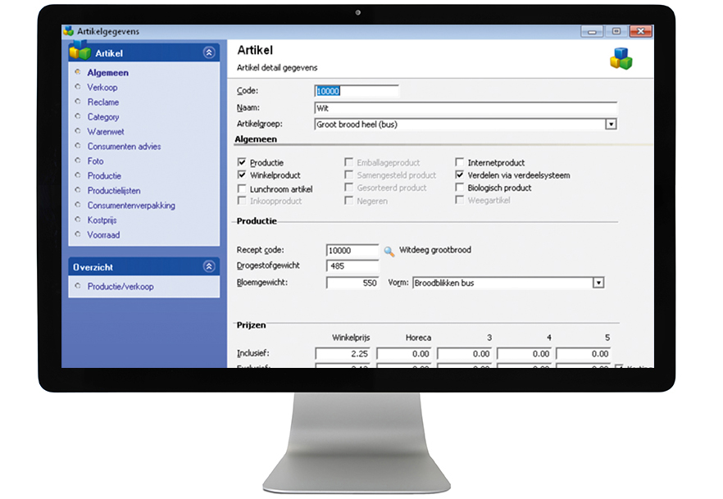
Task: Close the Artikelgegevens window
Action: (640, 31)
